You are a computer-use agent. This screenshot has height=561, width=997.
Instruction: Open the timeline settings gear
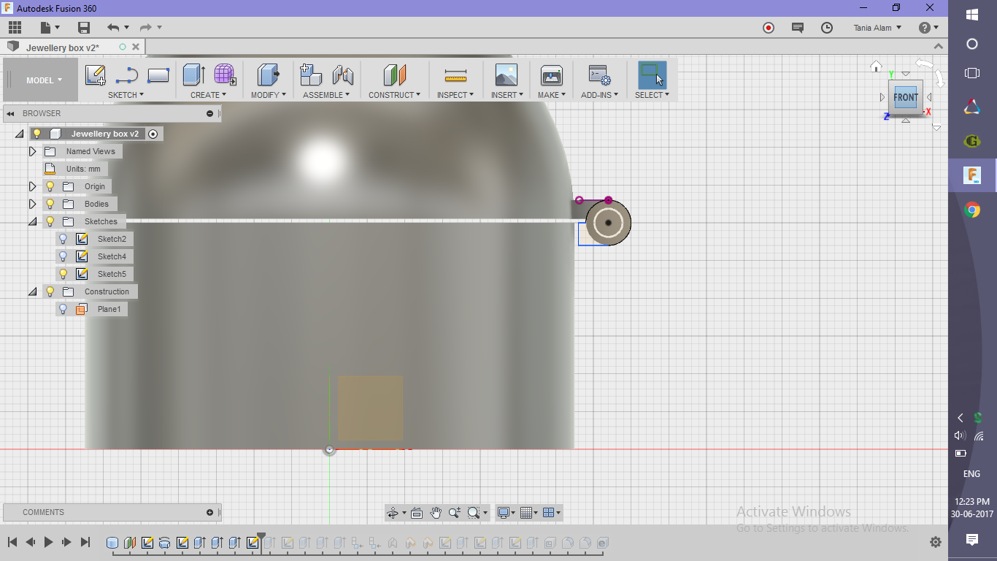936,542
